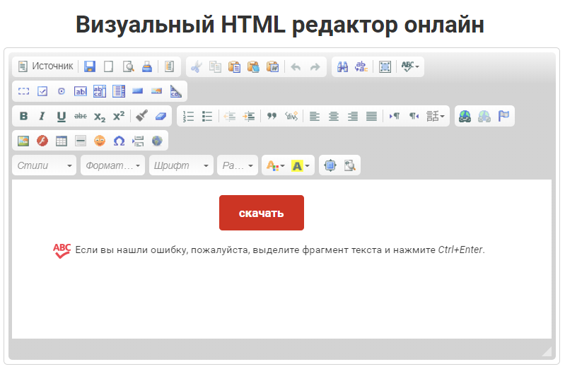This screenshot has width=565, height=369.
Task: Switch to Источник source view
Action: (45, 66)
